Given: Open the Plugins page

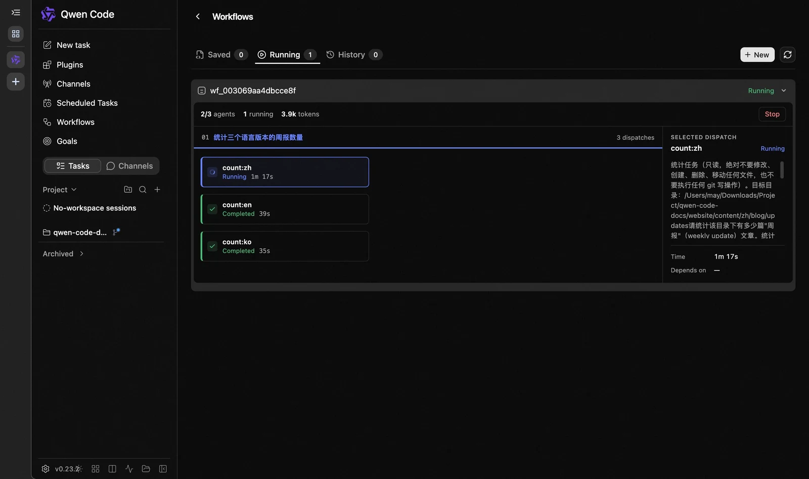Looking at the screenshot, I should 63,65.
